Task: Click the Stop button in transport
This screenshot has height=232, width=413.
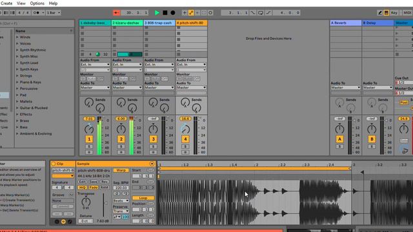Action: coord(165,13)
